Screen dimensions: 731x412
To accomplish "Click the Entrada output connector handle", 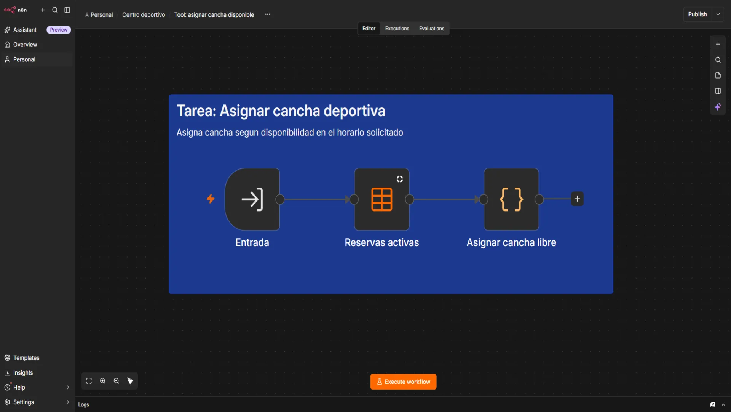I will 280,199.
